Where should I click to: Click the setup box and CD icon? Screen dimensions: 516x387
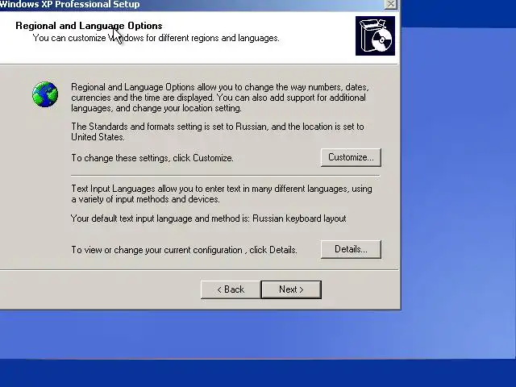(x=375, y=35)
